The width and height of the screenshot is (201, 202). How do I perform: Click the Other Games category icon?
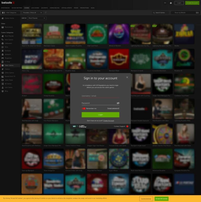pyautogui.click(x=2, y=73)
